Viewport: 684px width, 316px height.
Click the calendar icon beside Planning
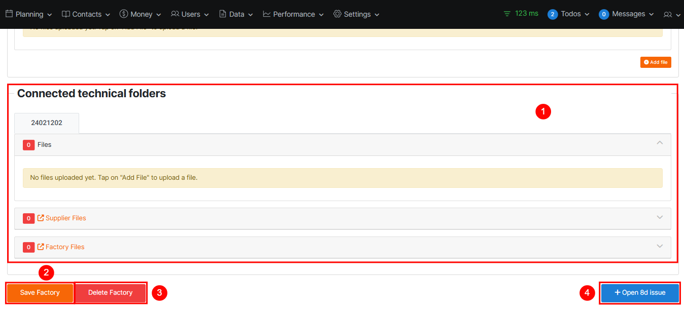[9, 14]
